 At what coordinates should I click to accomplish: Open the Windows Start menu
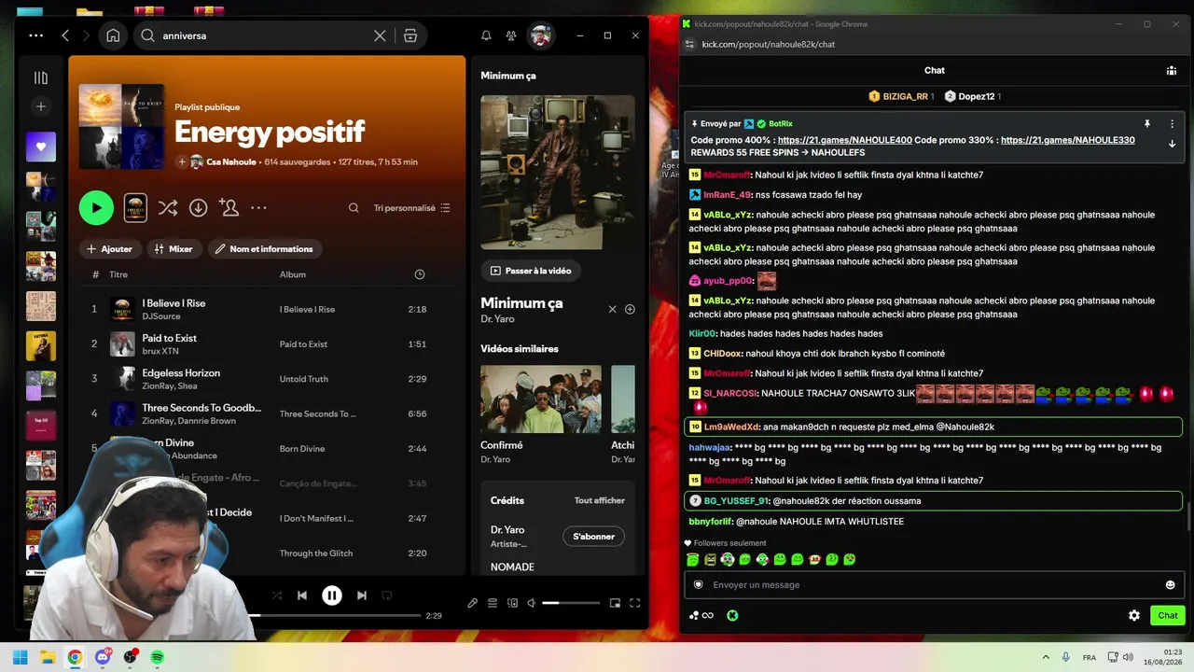pos(21,657)
